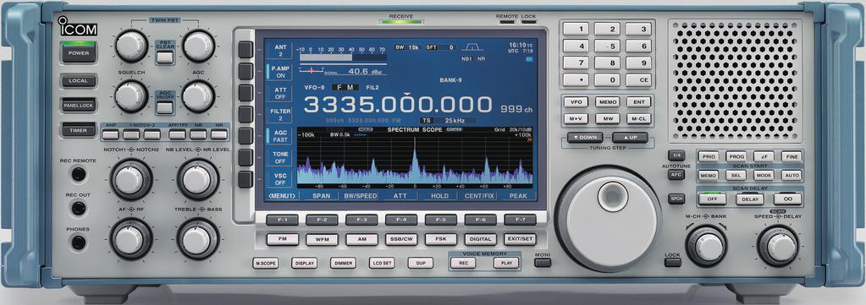Select the DIGITAL mode button
Screen dimensions: 866x305
481,240
